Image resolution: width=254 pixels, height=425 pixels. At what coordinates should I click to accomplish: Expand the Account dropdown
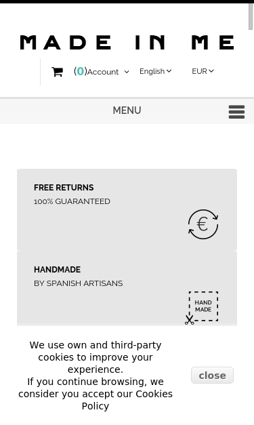tap(108, 72)
